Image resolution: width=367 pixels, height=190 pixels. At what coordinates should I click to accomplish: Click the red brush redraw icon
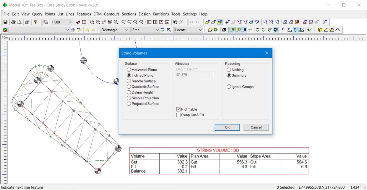tap(78, 22)
